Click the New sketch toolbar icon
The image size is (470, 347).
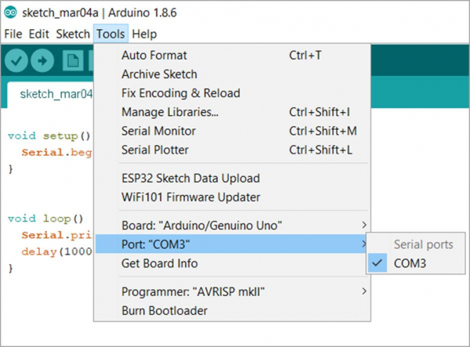[x=73, y=60]
